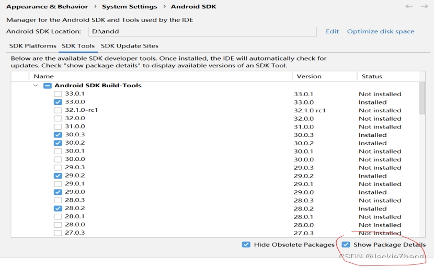Check the 32.0.0 build-tools checkbox
434x267 pixels.
coord(58,119)
